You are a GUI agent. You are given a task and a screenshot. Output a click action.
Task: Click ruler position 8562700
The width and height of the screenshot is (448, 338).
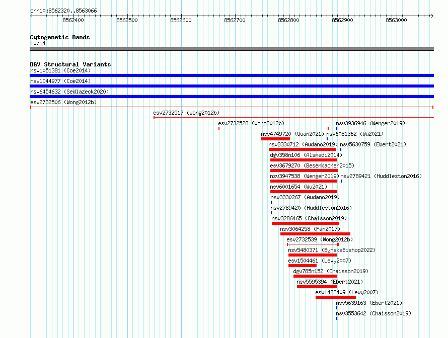tap(235, 20)
